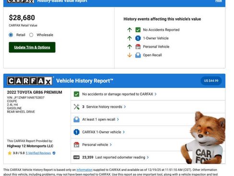The image size is (234, 176).
Task: Open No accidents or damage reported to CARFAX
Action: [117, 94]
